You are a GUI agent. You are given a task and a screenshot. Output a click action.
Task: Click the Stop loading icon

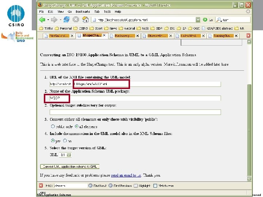tap(76, 20)
